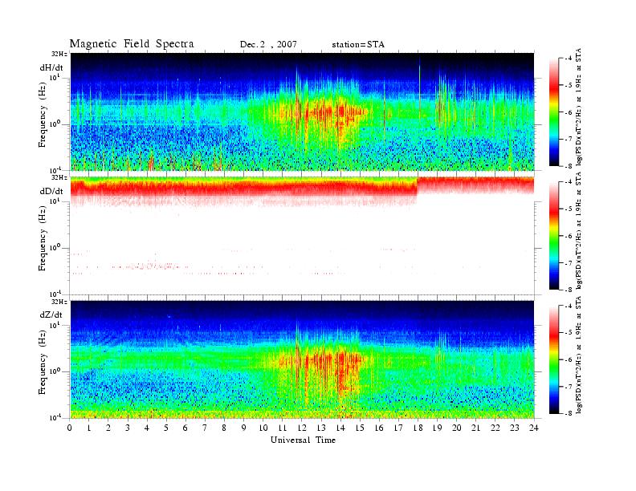The height and width of the screenshot is (491, 636).
Task: Click the "16" hour tick on the time axis
Action: [379, 428]
